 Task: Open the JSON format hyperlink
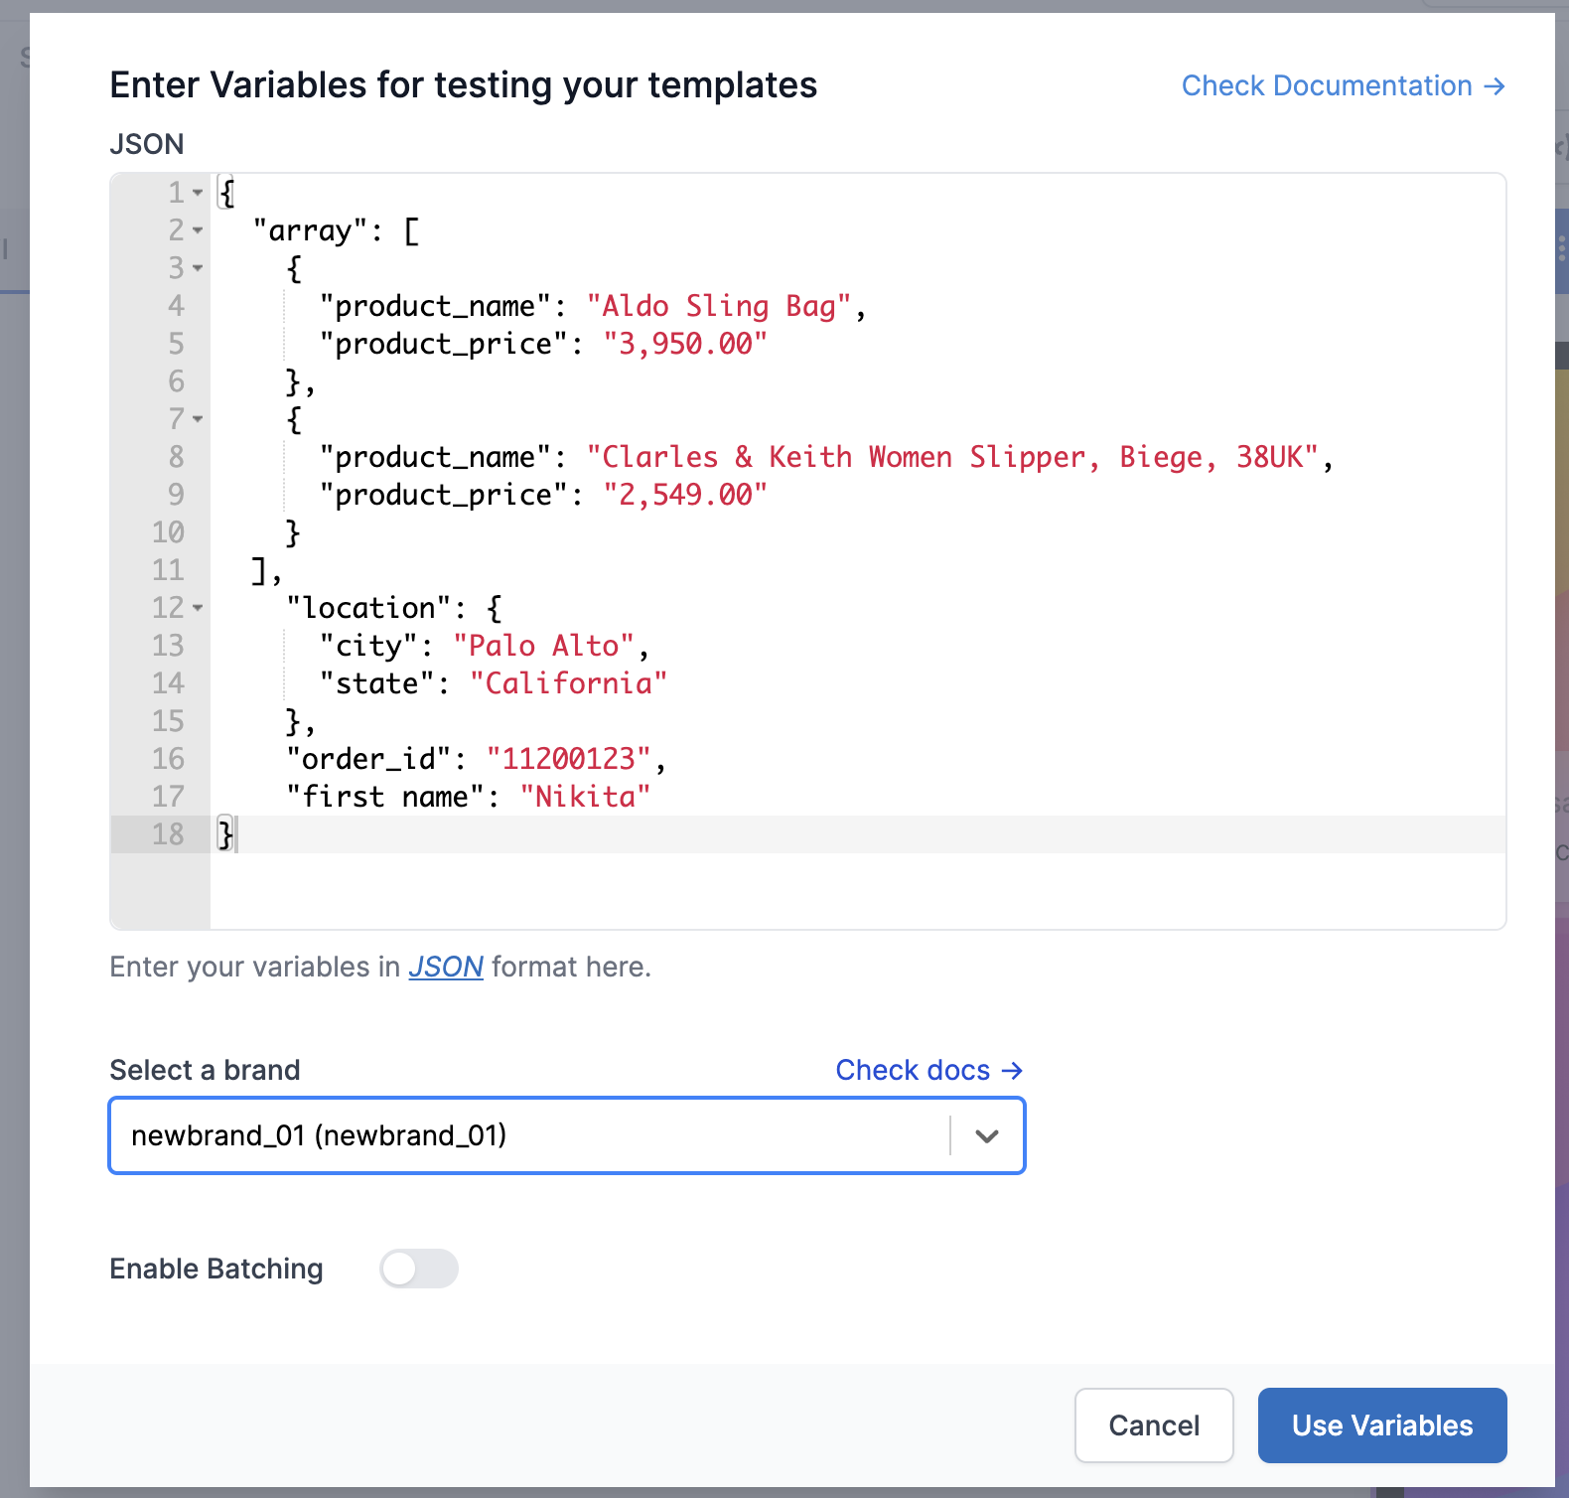[x=446, y=967]
